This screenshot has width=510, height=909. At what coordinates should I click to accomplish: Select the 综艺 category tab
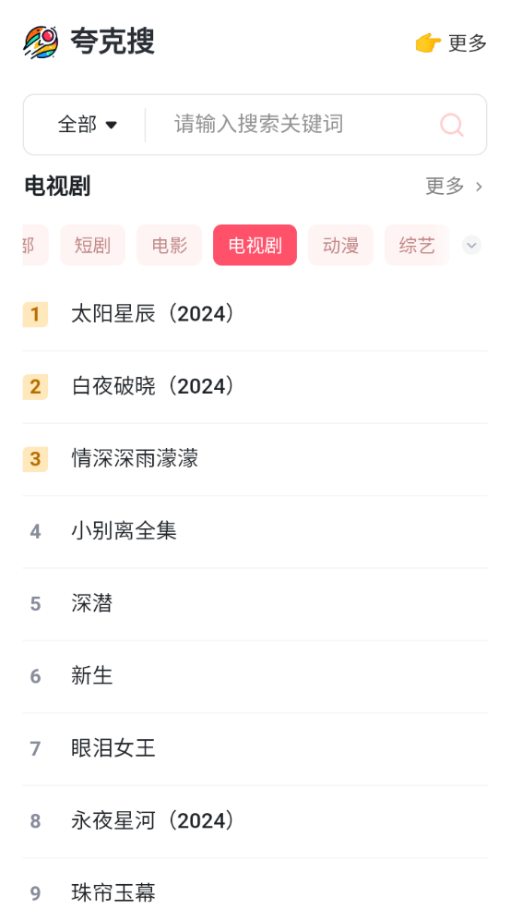417,245
